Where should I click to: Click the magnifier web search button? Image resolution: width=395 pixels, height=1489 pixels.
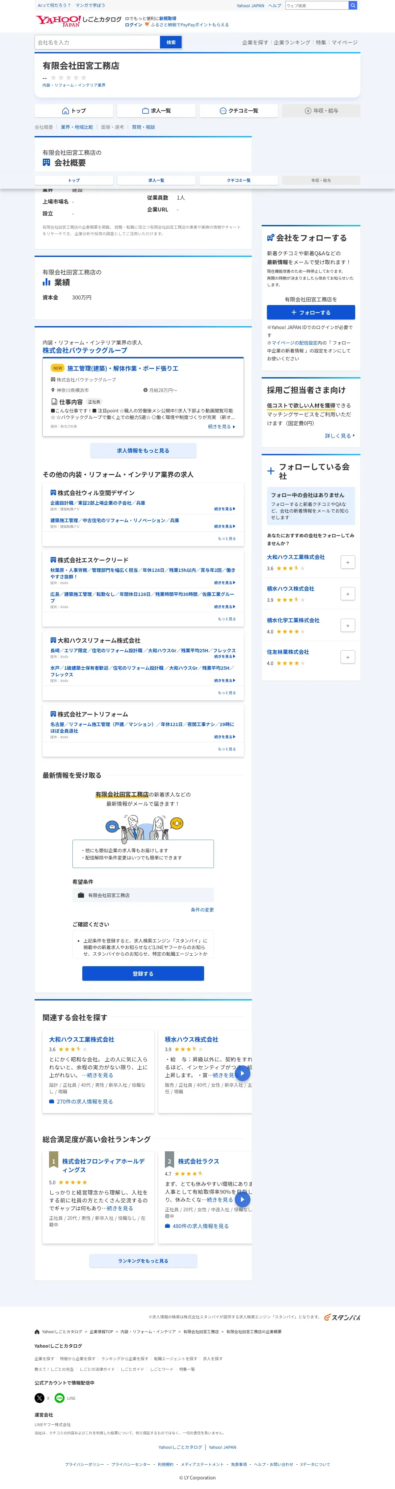353,5
